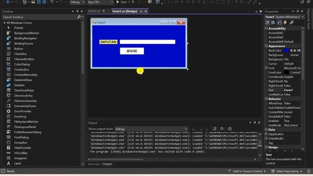Switch to the Form1.cs code tab
This screenshot has width=313, height=176.
pos(94,11)
